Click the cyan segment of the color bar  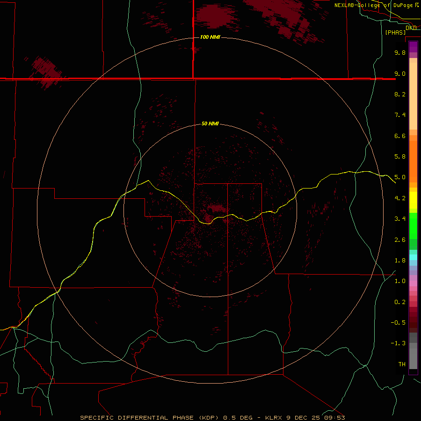tap(413, 257)
